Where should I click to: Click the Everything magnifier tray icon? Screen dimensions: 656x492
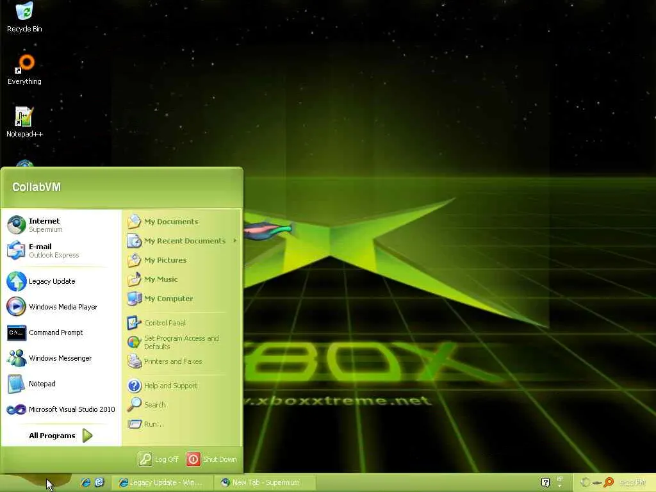tap(609, 482)
